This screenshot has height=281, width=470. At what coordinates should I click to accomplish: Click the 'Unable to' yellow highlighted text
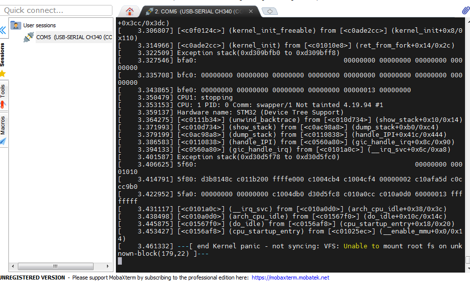[361, 246]
